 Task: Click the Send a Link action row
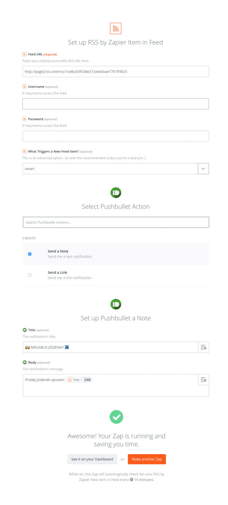tap(116, 275)
